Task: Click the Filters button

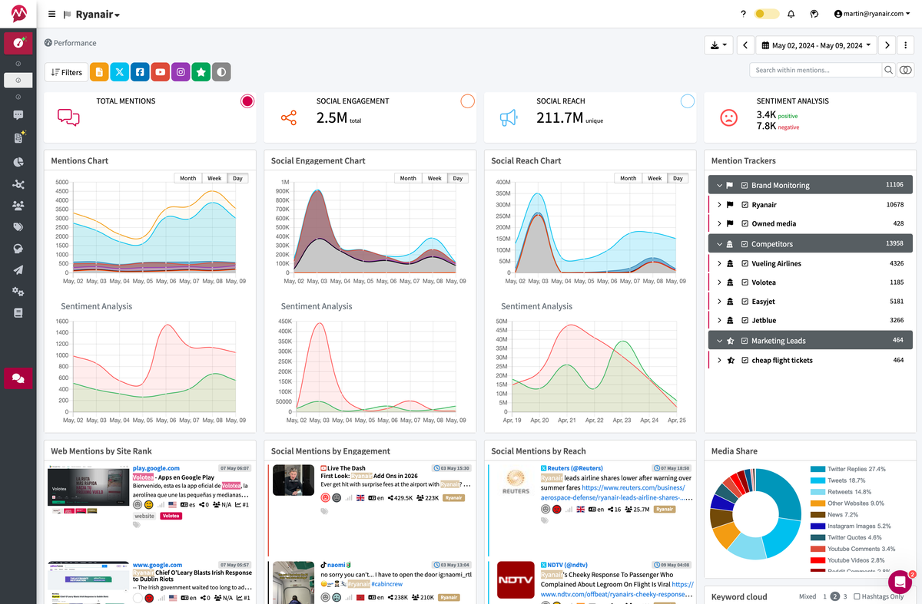Action: (x=66, y=71)
